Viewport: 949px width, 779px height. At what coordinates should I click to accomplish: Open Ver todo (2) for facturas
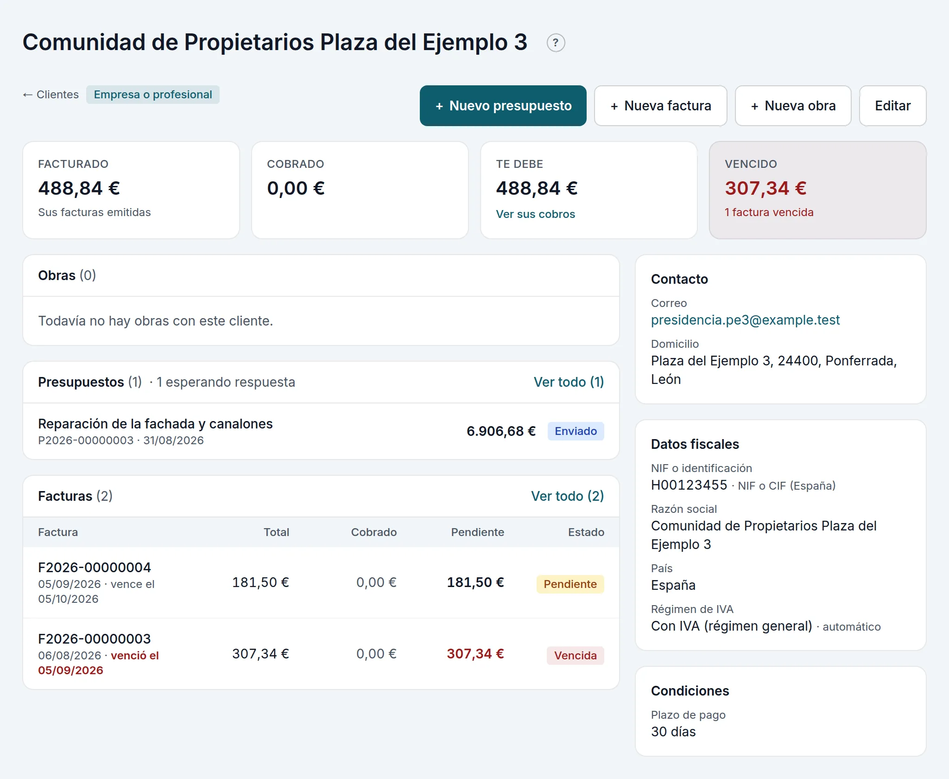pyautogui.click(x=567, y=496)
